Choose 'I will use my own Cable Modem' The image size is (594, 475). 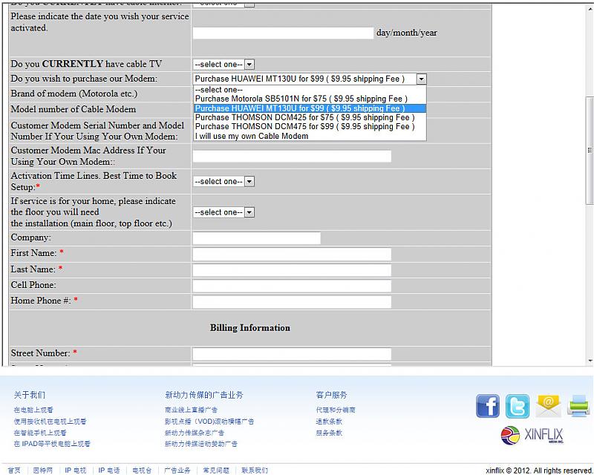point(251,136)
